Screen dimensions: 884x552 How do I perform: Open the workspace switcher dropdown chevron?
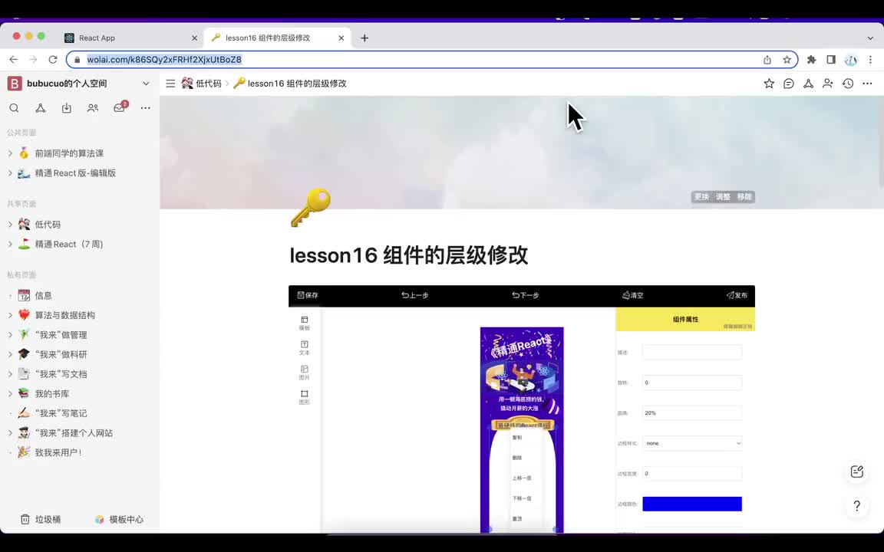(x=146, y=84)
